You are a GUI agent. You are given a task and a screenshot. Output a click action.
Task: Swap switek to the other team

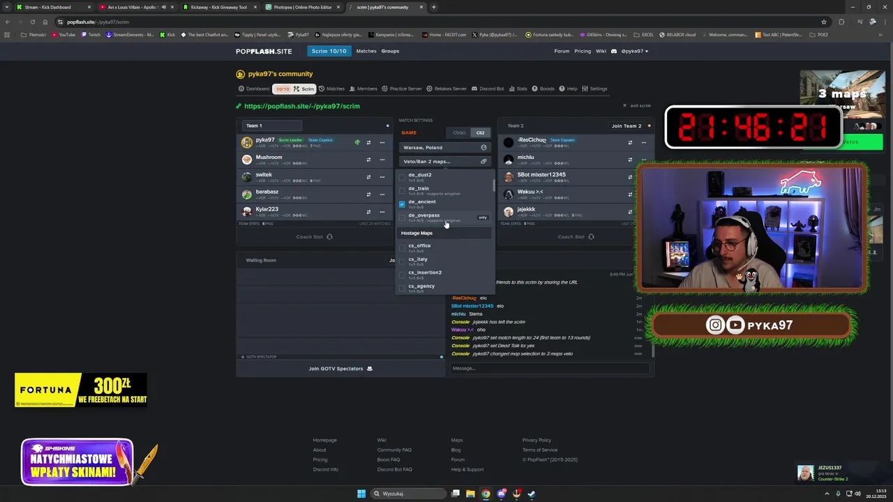(x=368, y=177)
